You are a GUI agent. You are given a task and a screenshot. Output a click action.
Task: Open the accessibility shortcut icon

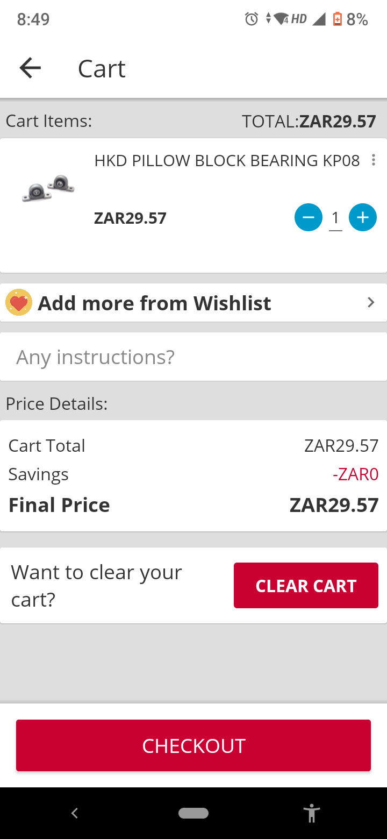(x=311, y=813)
